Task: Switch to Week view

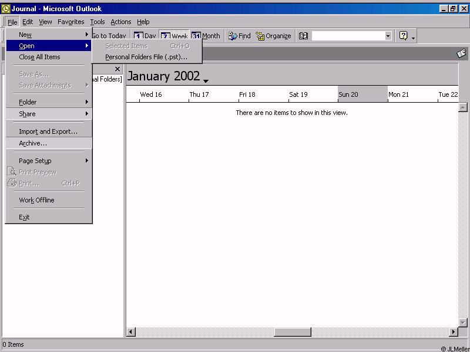Action: coord(174,36)
